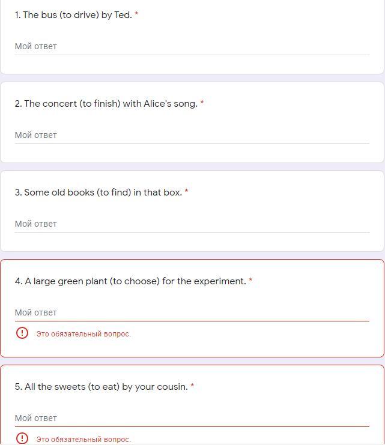Click required asterisk after 'in that box'

click(186, 193)
